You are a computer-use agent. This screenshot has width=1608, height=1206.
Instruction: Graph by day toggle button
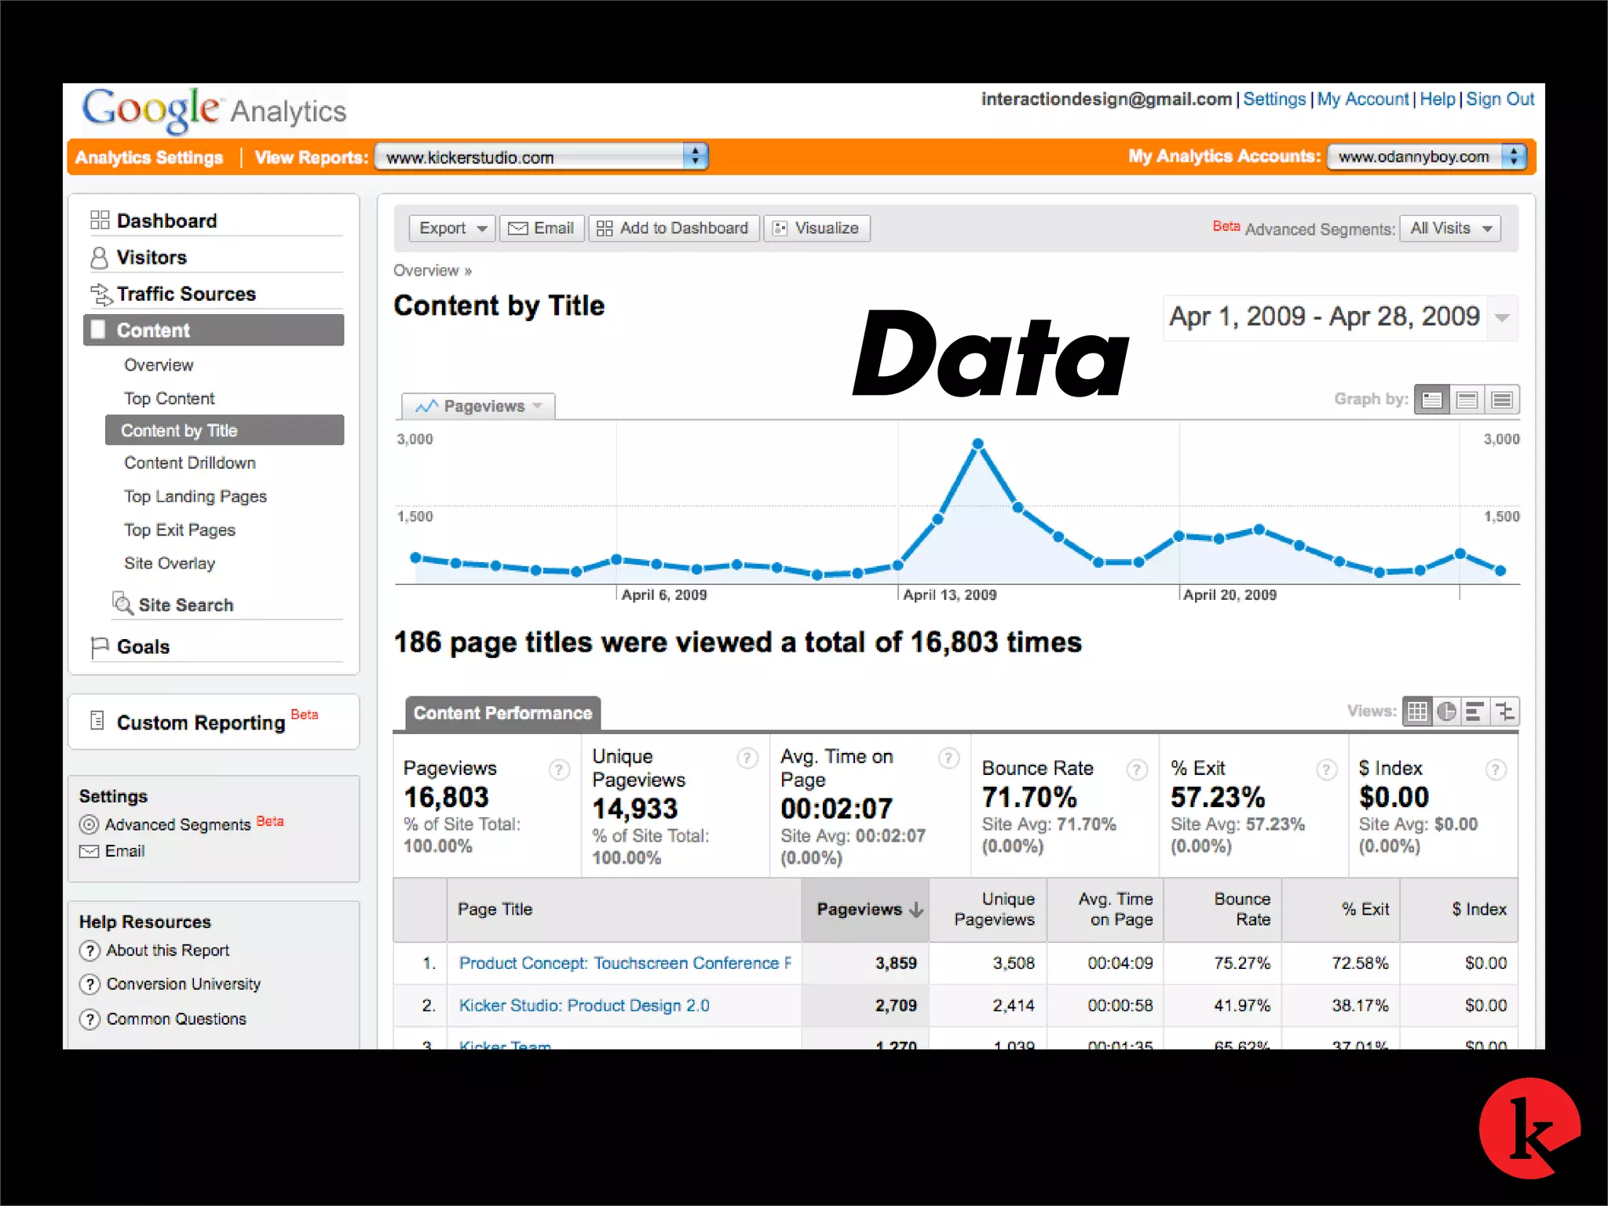click(x=1432, y=400)
